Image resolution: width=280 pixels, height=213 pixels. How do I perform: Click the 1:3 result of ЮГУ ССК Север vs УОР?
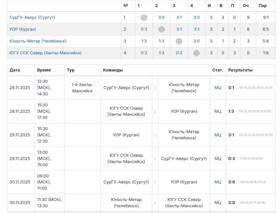231,111
